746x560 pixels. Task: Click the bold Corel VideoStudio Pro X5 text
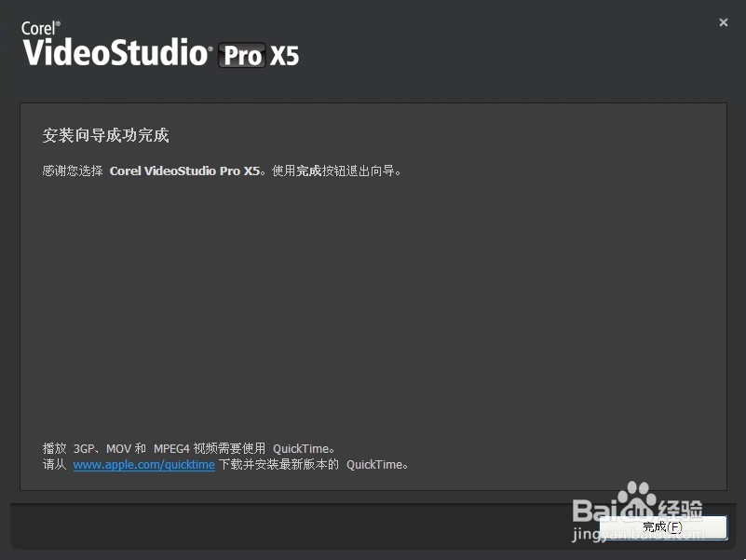(184, 171)
